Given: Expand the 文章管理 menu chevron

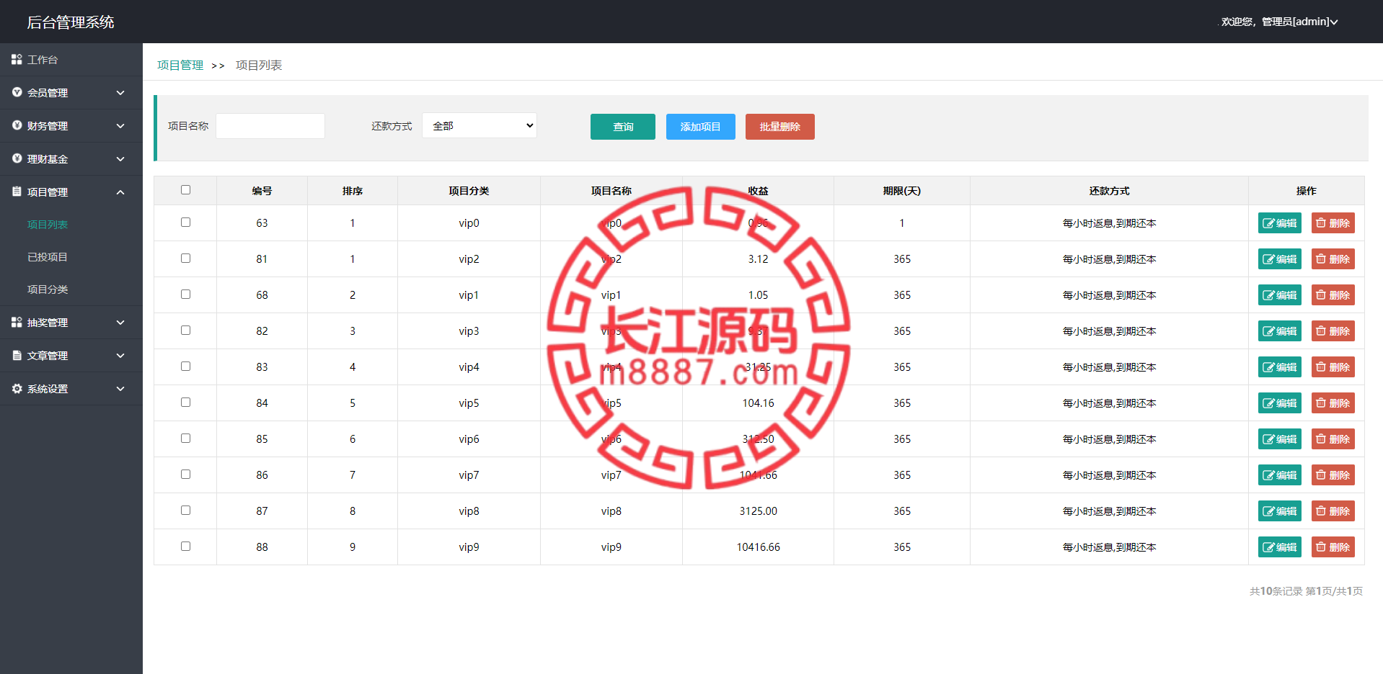Looking at the screenshot, I should tap(120, 356).
